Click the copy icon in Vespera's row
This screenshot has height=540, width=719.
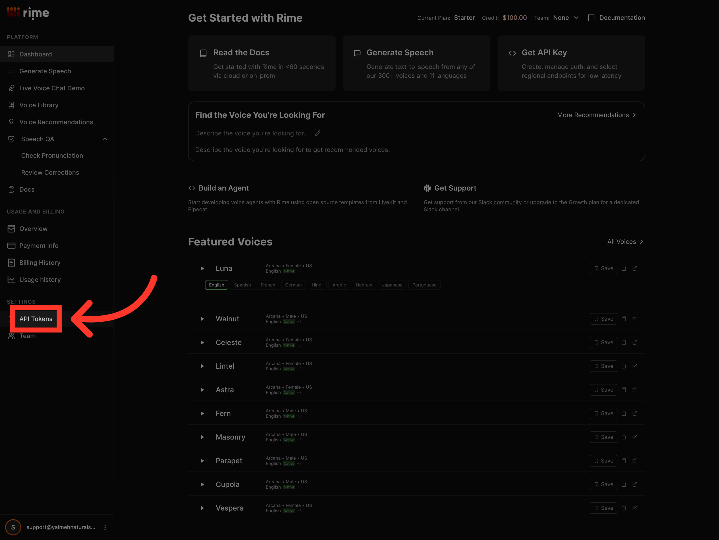point(624,508)
